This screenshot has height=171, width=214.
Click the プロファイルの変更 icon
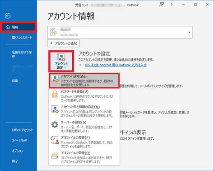coord(55,140)
